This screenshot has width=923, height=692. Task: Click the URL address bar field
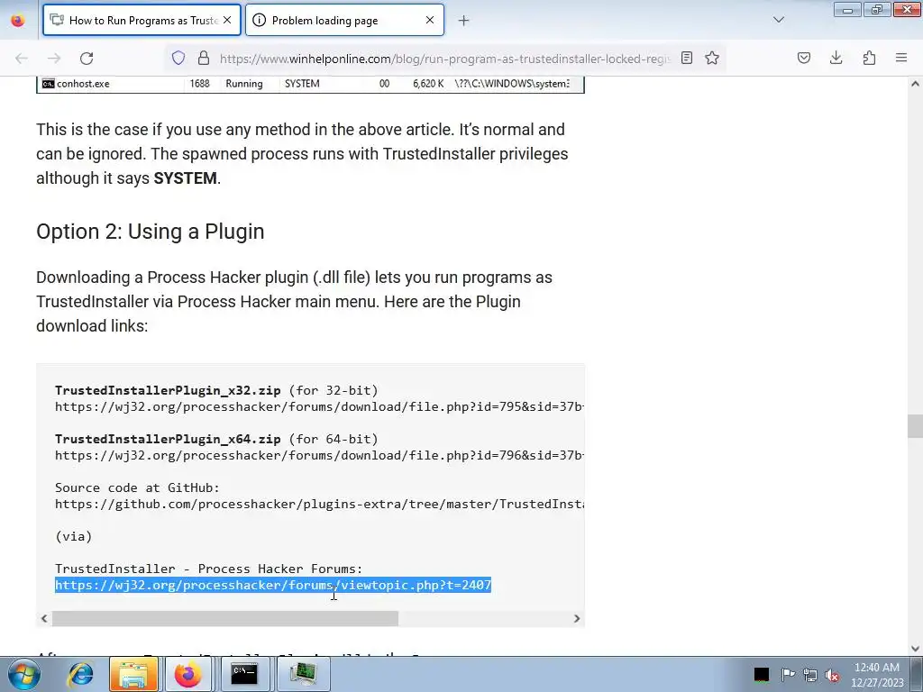point(444,59)
